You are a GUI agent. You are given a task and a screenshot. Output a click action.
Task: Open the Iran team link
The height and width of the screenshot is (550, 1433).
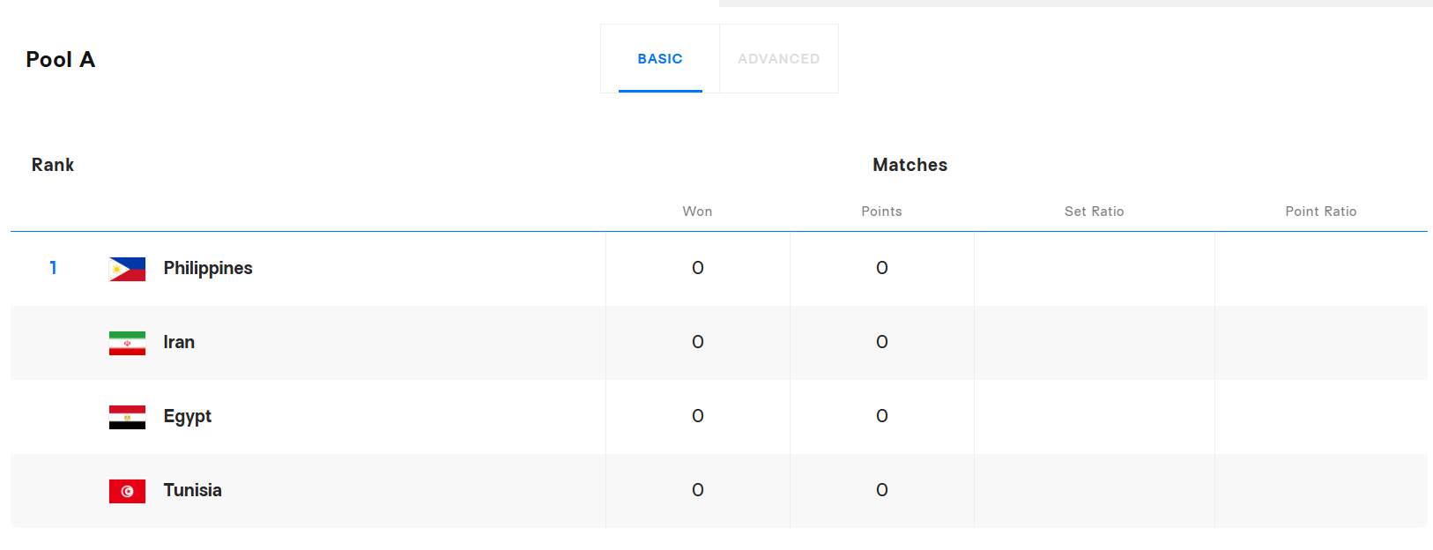click(x=179, y=342)
